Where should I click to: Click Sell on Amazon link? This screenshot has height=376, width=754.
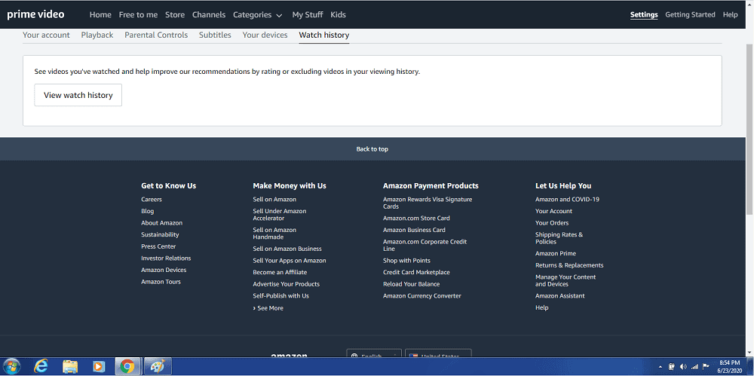(x=274, y=200)
